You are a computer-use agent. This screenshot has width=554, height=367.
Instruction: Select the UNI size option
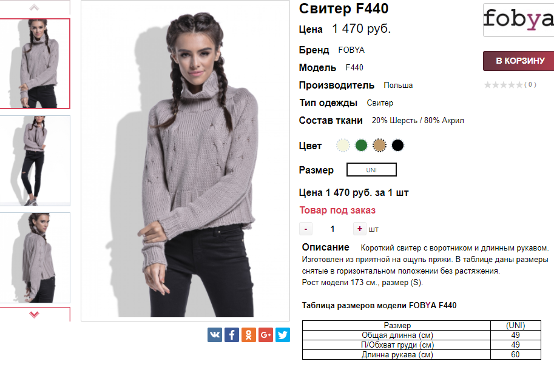pos(371,169)
